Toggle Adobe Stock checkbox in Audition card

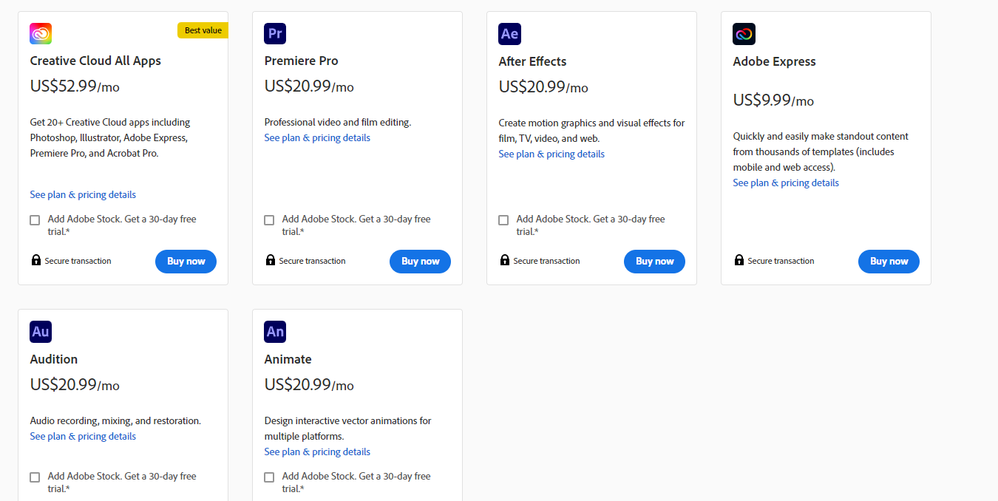(x=35, y=477)
